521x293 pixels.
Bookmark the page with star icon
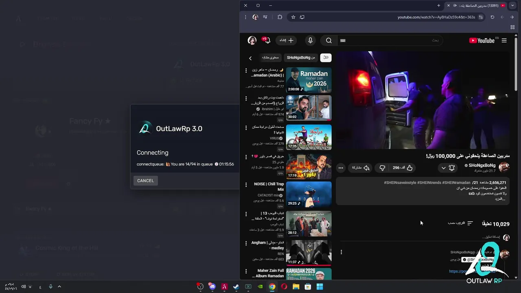pos(293,17)
